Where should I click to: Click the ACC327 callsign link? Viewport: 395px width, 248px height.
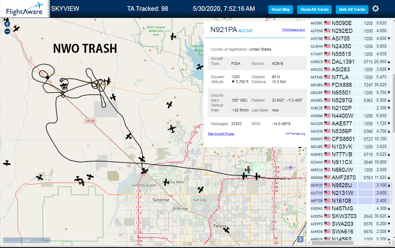(x=246, y=31)
